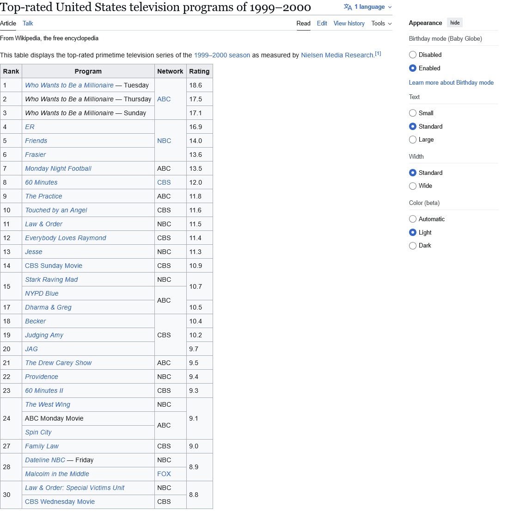The image size is (520, 521).
Task: Select Disabled for Birthday mode
Action: point(412,55)
